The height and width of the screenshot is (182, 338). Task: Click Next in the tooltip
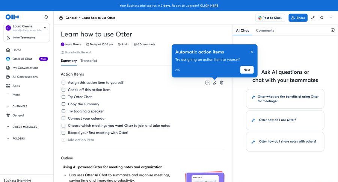coord(247,70)
